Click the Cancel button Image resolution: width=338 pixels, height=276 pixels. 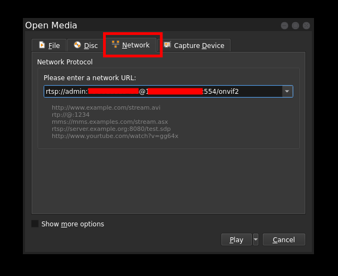[x=284, y=239]
